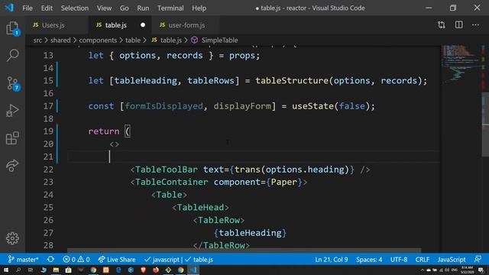The height and width of the screenshot is (275, 489).
Task: Click the VS Code logo in title bar
Action: [9, 8]
